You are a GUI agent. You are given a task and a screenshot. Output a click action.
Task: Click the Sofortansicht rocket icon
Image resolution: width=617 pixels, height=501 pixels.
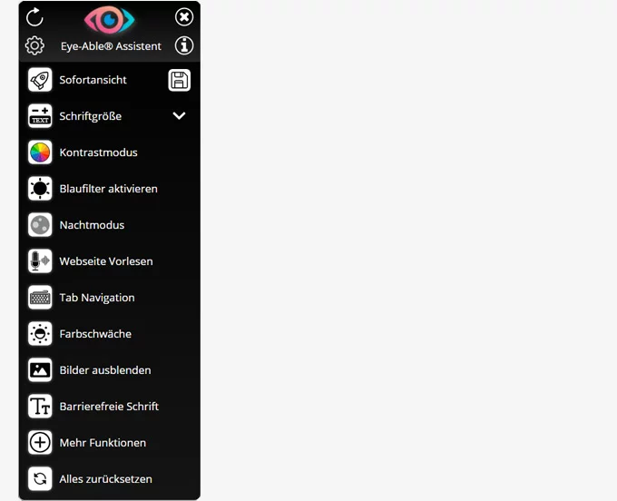[x=40, y=80]
